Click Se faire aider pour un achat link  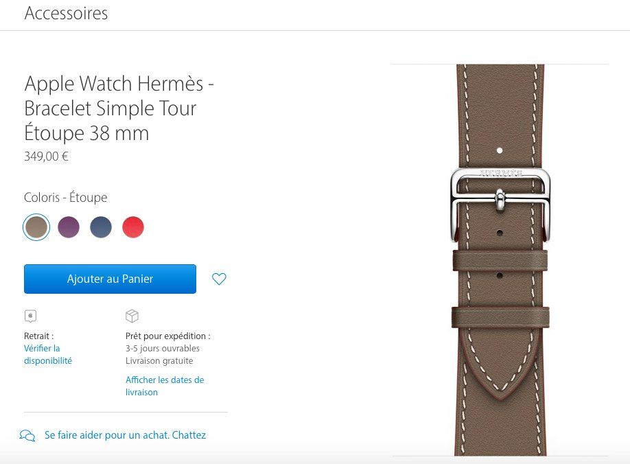pos(125,435)
